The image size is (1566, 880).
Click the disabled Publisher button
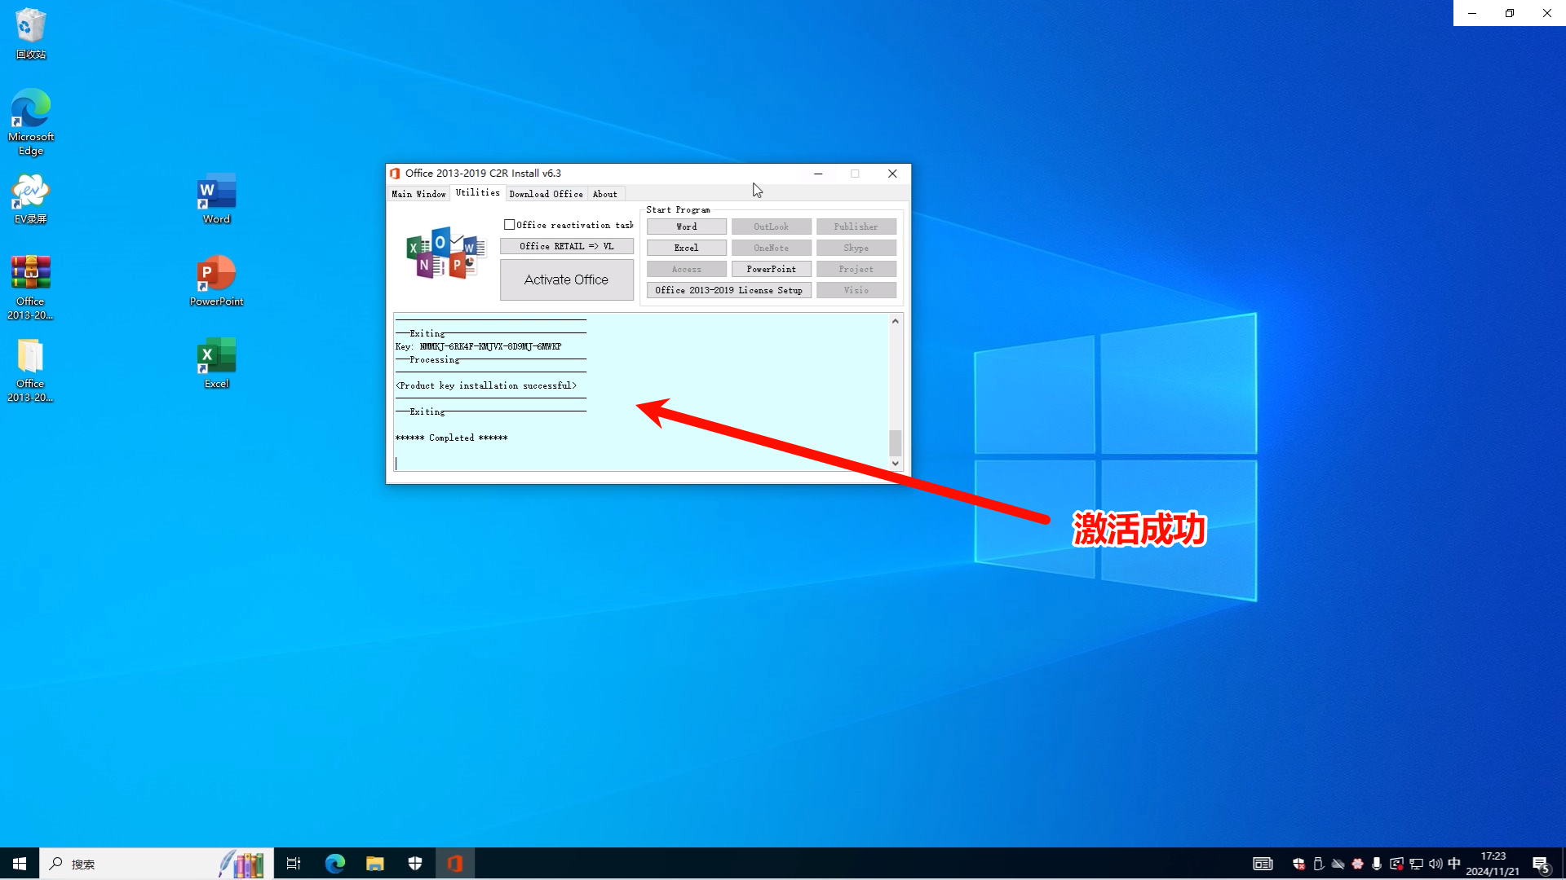tap(856, 227)
